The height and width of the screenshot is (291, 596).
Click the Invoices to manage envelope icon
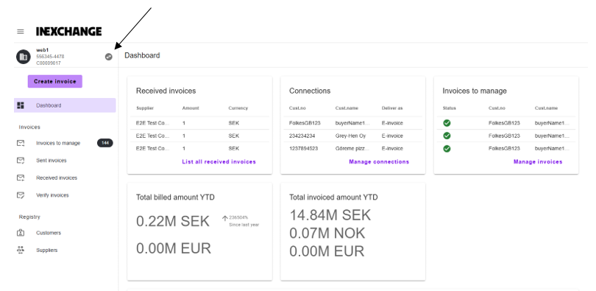21,143
